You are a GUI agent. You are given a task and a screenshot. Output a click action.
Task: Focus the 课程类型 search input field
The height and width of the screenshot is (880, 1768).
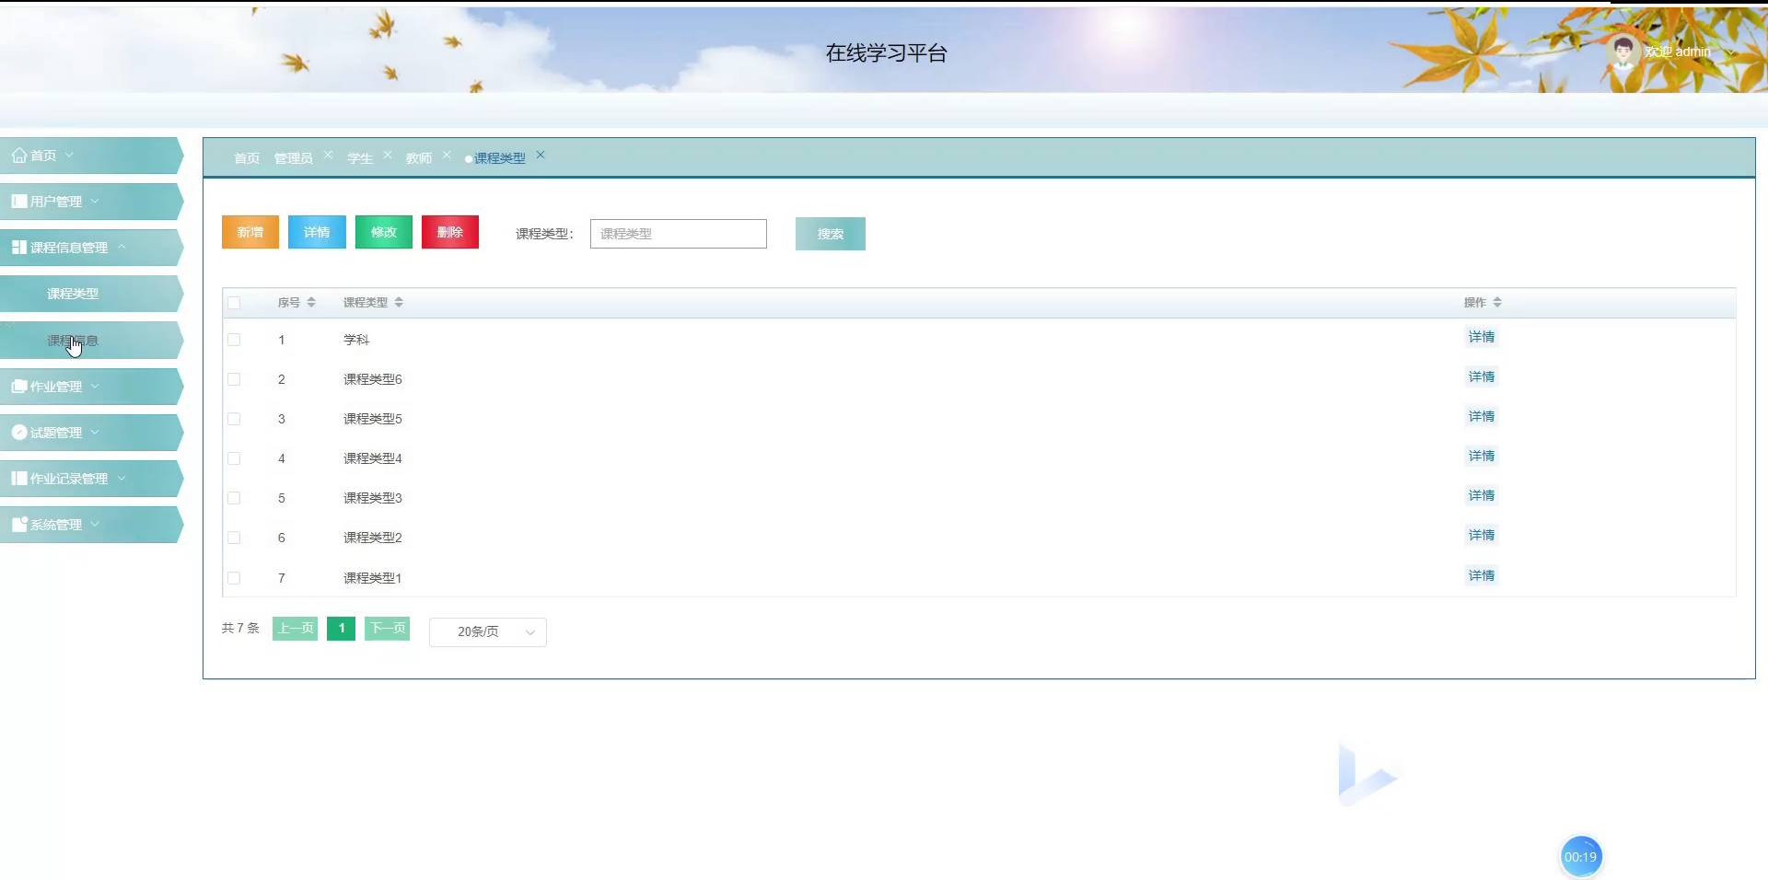tap(679, 234)
